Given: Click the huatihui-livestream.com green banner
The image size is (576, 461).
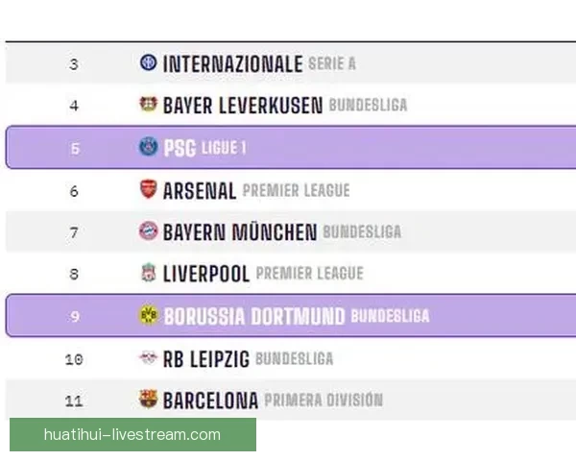Looking at the screenshot, I should tap(132, 434).
